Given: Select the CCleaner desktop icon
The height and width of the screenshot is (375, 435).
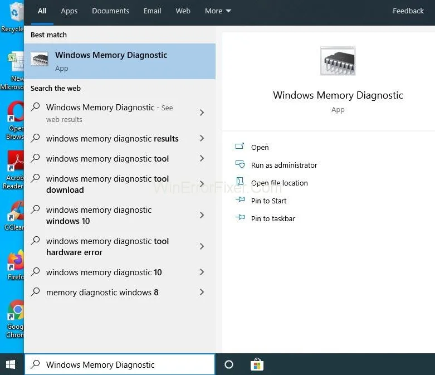Looking at the screenshot, I should 14,216.
